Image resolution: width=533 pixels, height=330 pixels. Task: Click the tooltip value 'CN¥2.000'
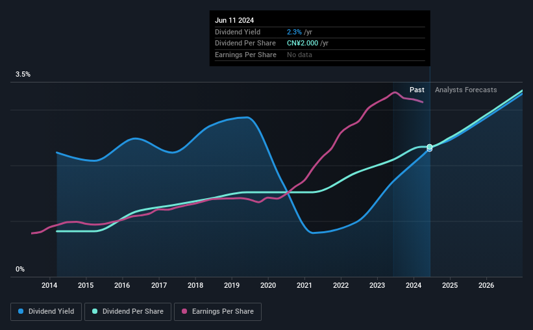point(303,44)
